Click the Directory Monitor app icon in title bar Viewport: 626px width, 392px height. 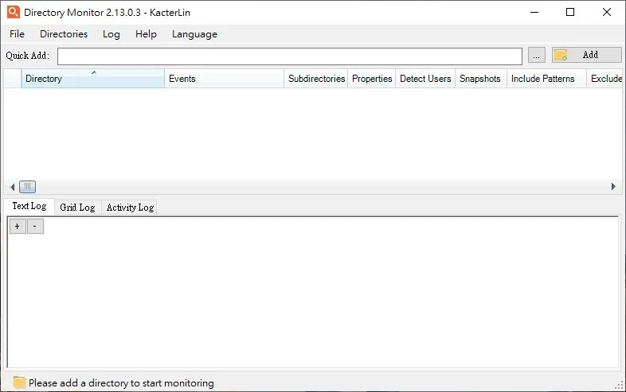14,12
